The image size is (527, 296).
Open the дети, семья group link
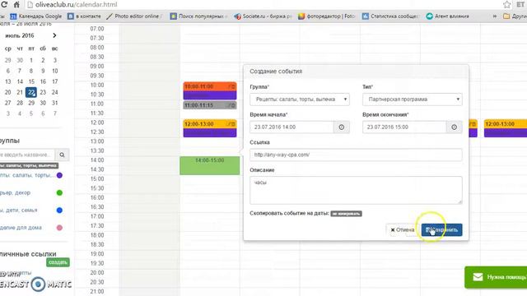18,210
